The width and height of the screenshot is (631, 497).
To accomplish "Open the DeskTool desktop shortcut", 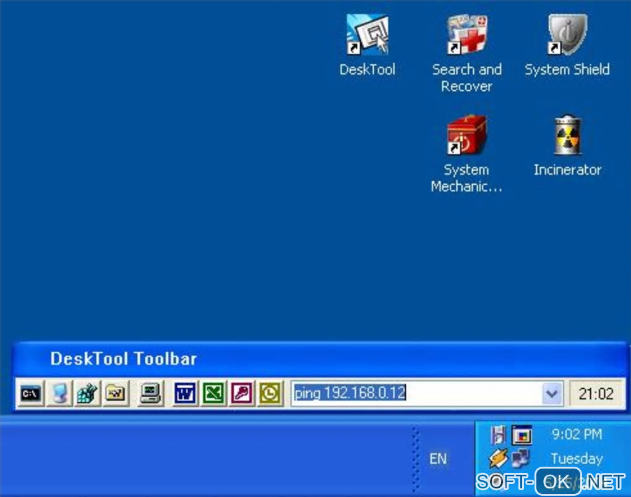I will tap(367, 45).
